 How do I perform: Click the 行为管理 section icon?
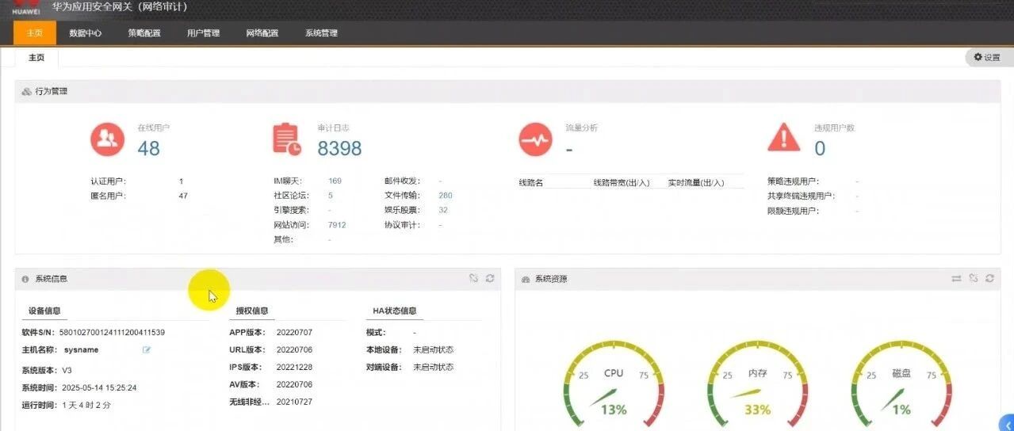[x=26, y=92]
